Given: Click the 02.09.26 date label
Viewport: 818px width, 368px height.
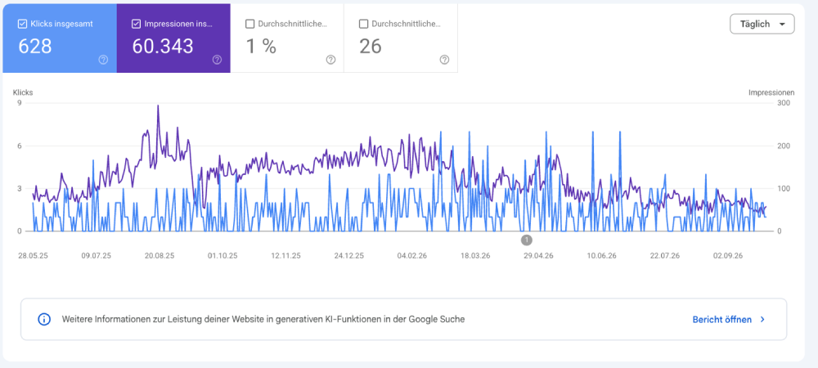Looking at the screenshot, I should click(728, 256).
